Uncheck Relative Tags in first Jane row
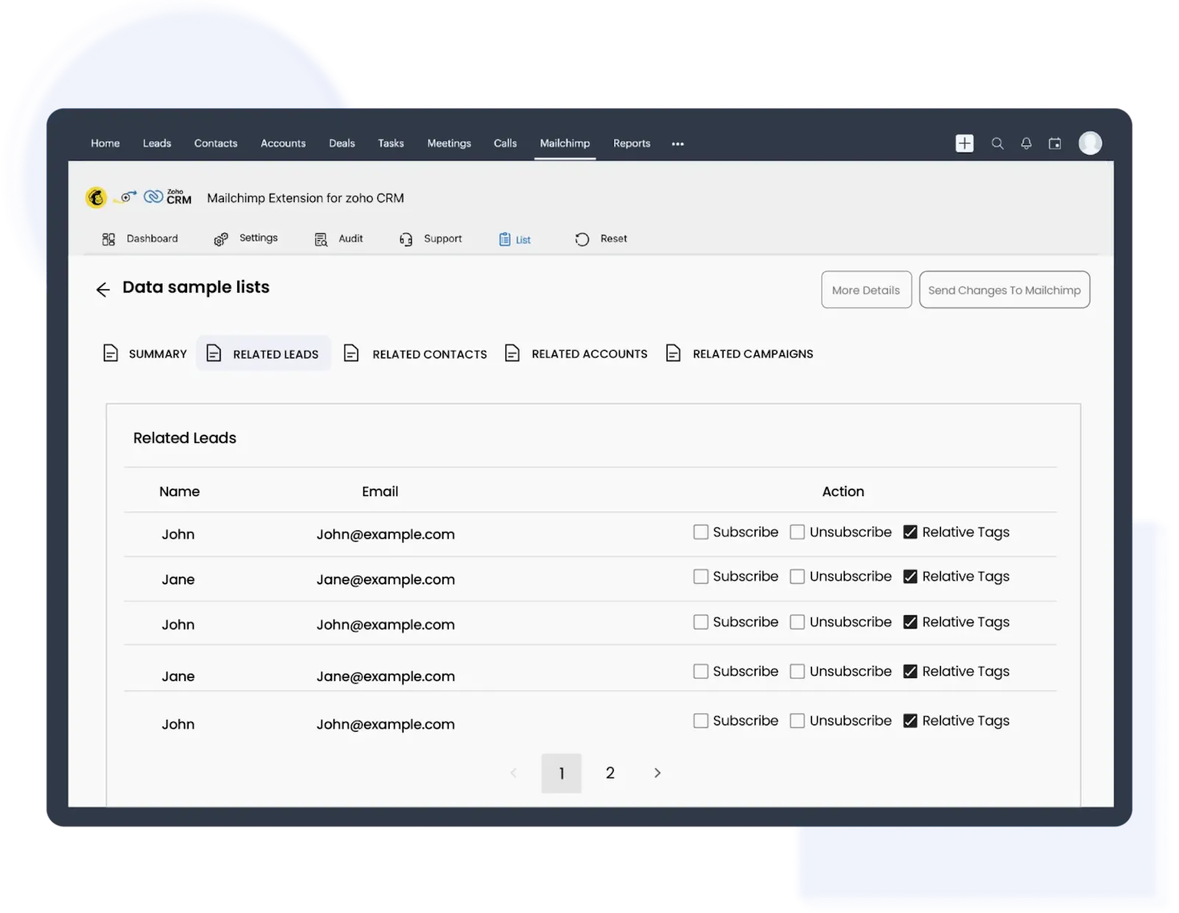 tap(910, 576)
